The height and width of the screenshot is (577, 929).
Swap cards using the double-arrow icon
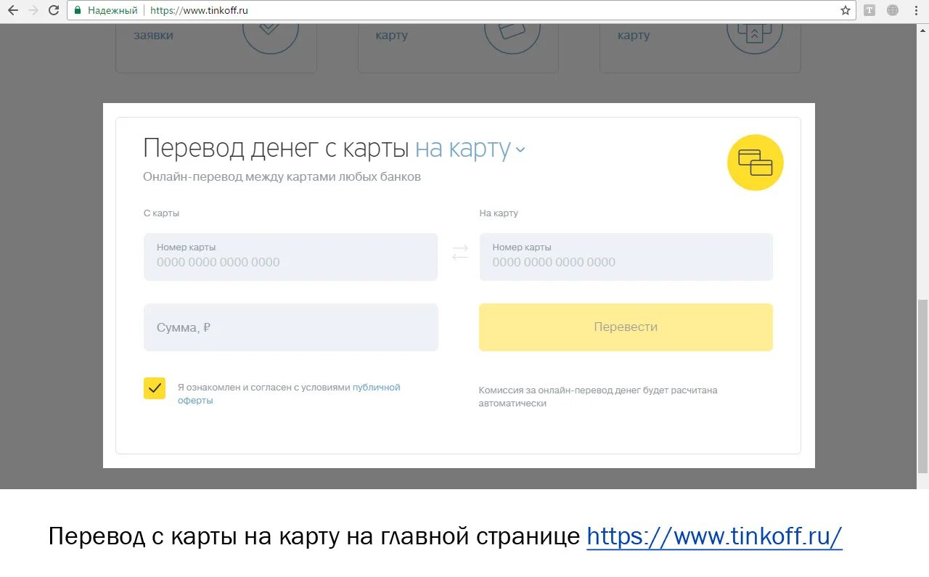[460, 253]
